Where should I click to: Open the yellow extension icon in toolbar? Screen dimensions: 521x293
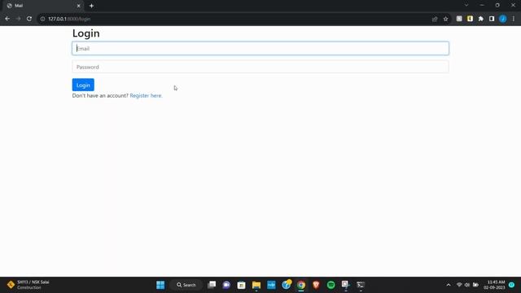click(x=470, y=19)
